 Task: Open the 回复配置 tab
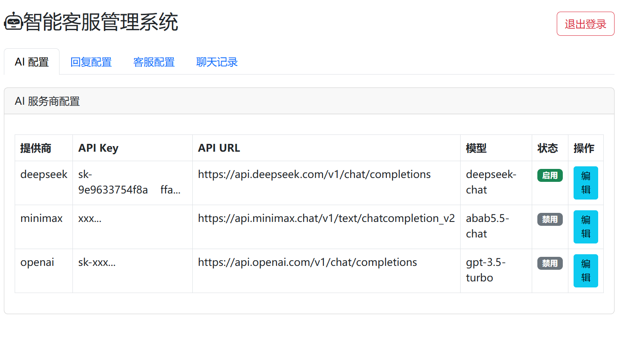pos(91,62)
